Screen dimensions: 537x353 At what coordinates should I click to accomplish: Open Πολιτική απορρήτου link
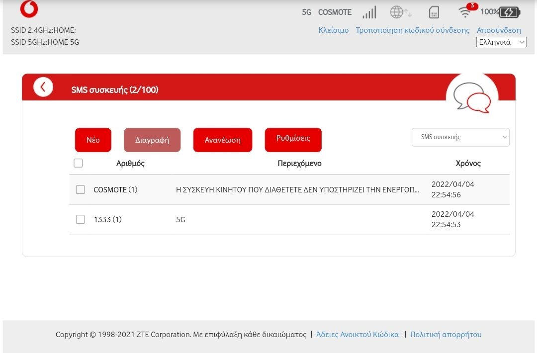(446, 335)
